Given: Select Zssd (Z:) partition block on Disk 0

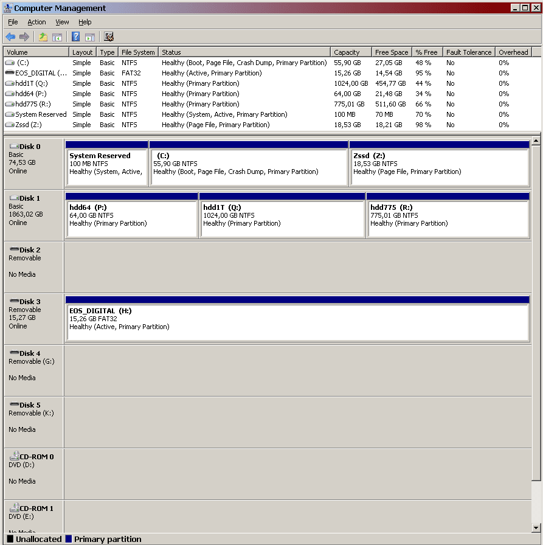Looking at the screenshot, I should tap(440, 164).
